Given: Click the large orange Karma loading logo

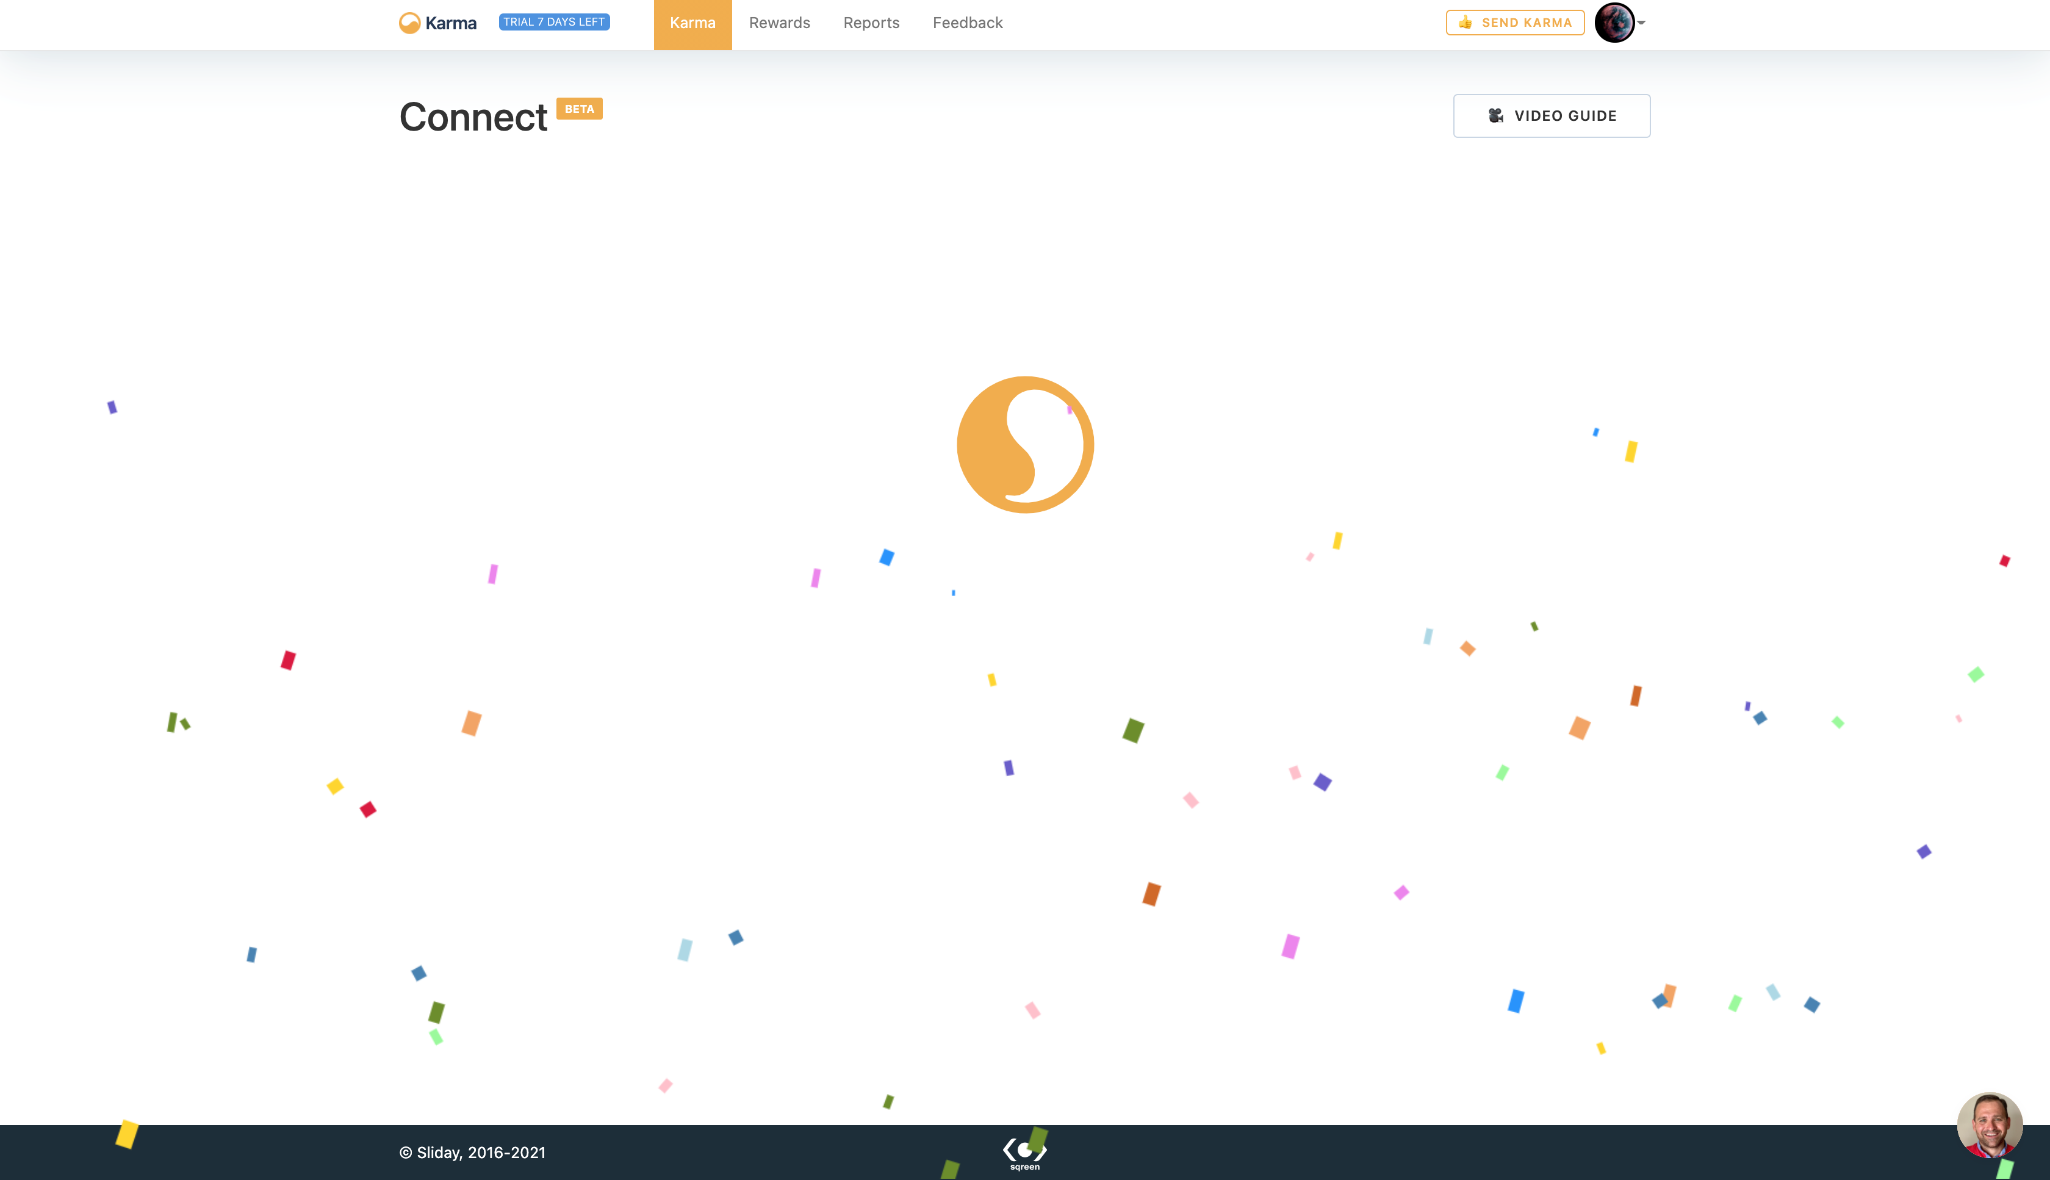Looking at the screenshot, I should (x=1025, y=444).
